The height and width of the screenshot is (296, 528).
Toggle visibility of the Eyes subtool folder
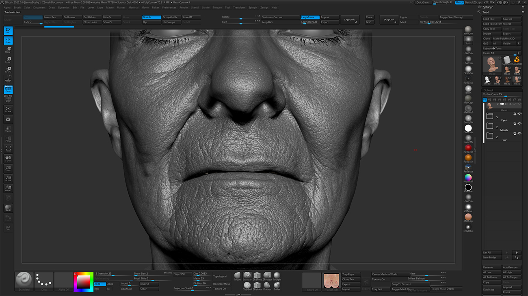[519, 114]
